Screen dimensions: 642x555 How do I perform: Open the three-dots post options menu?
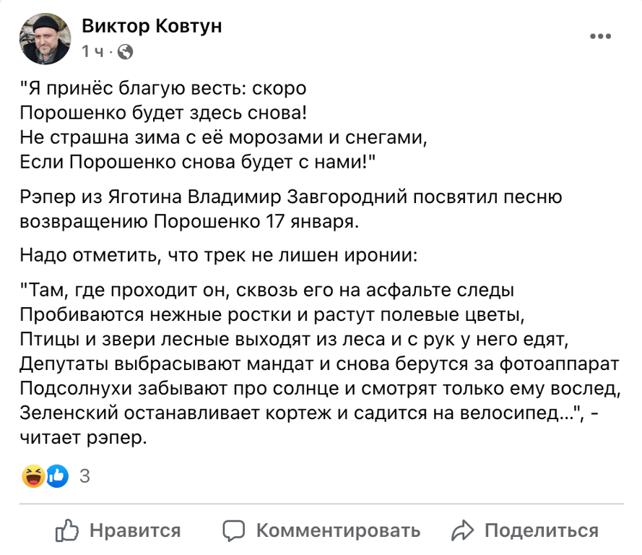pos(601,36)
